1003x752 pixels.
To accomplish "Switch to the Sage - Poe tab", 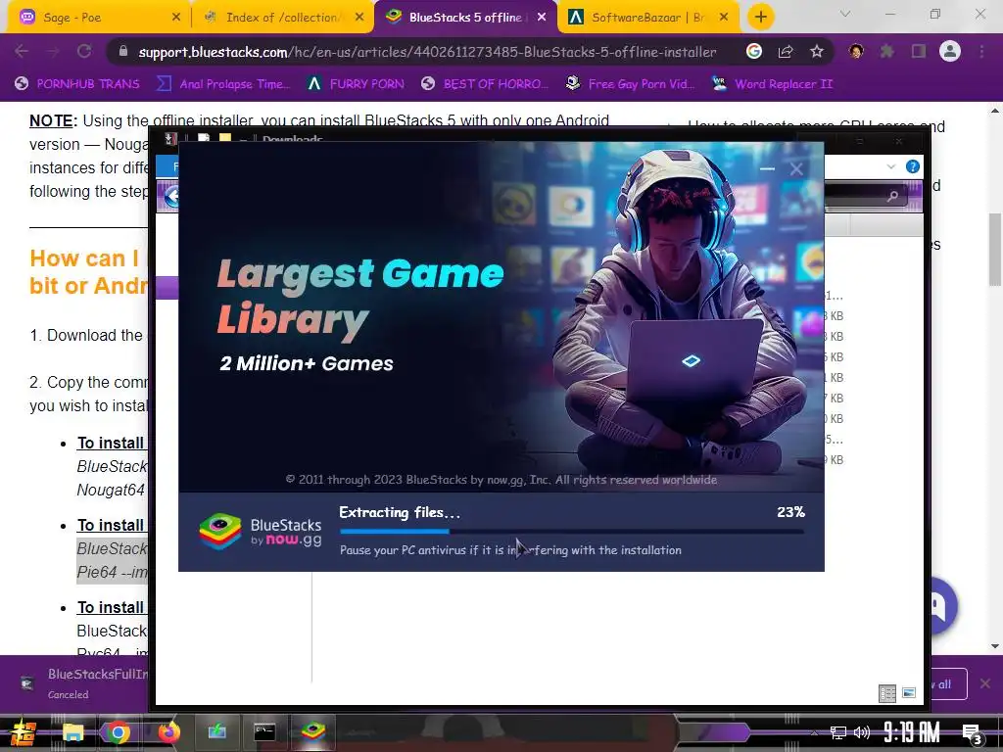I will 95,18.
